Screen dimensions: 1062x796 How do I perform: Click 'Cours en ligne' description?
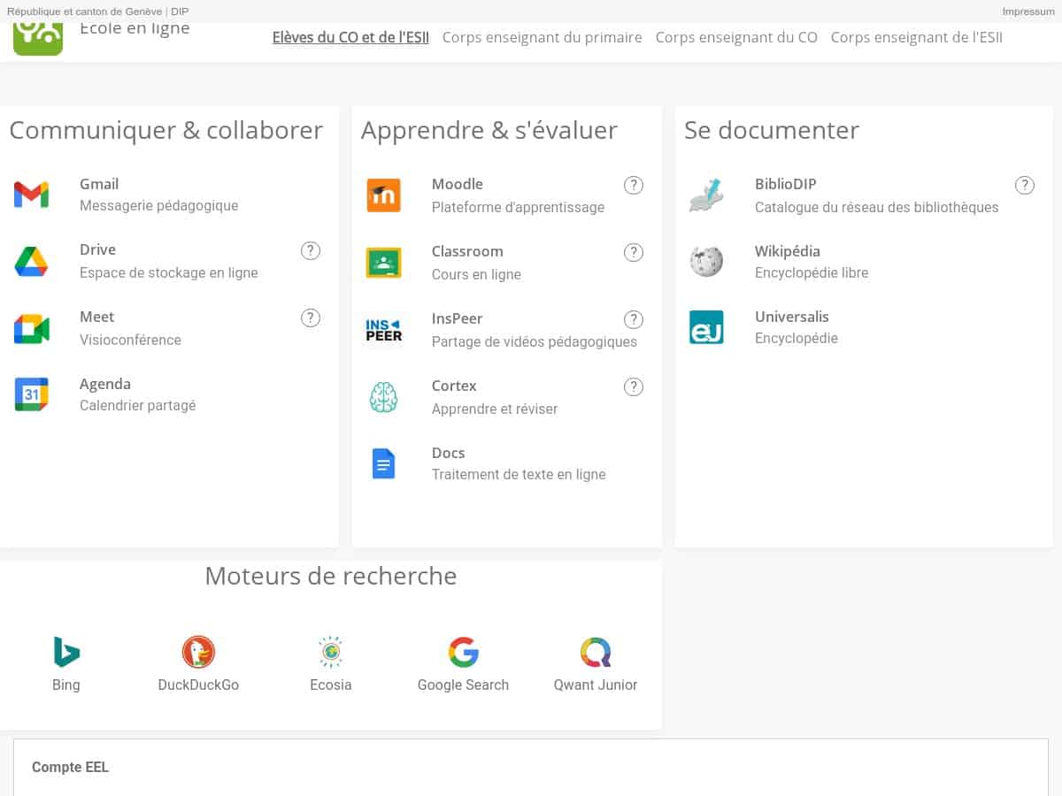point(476,274)
